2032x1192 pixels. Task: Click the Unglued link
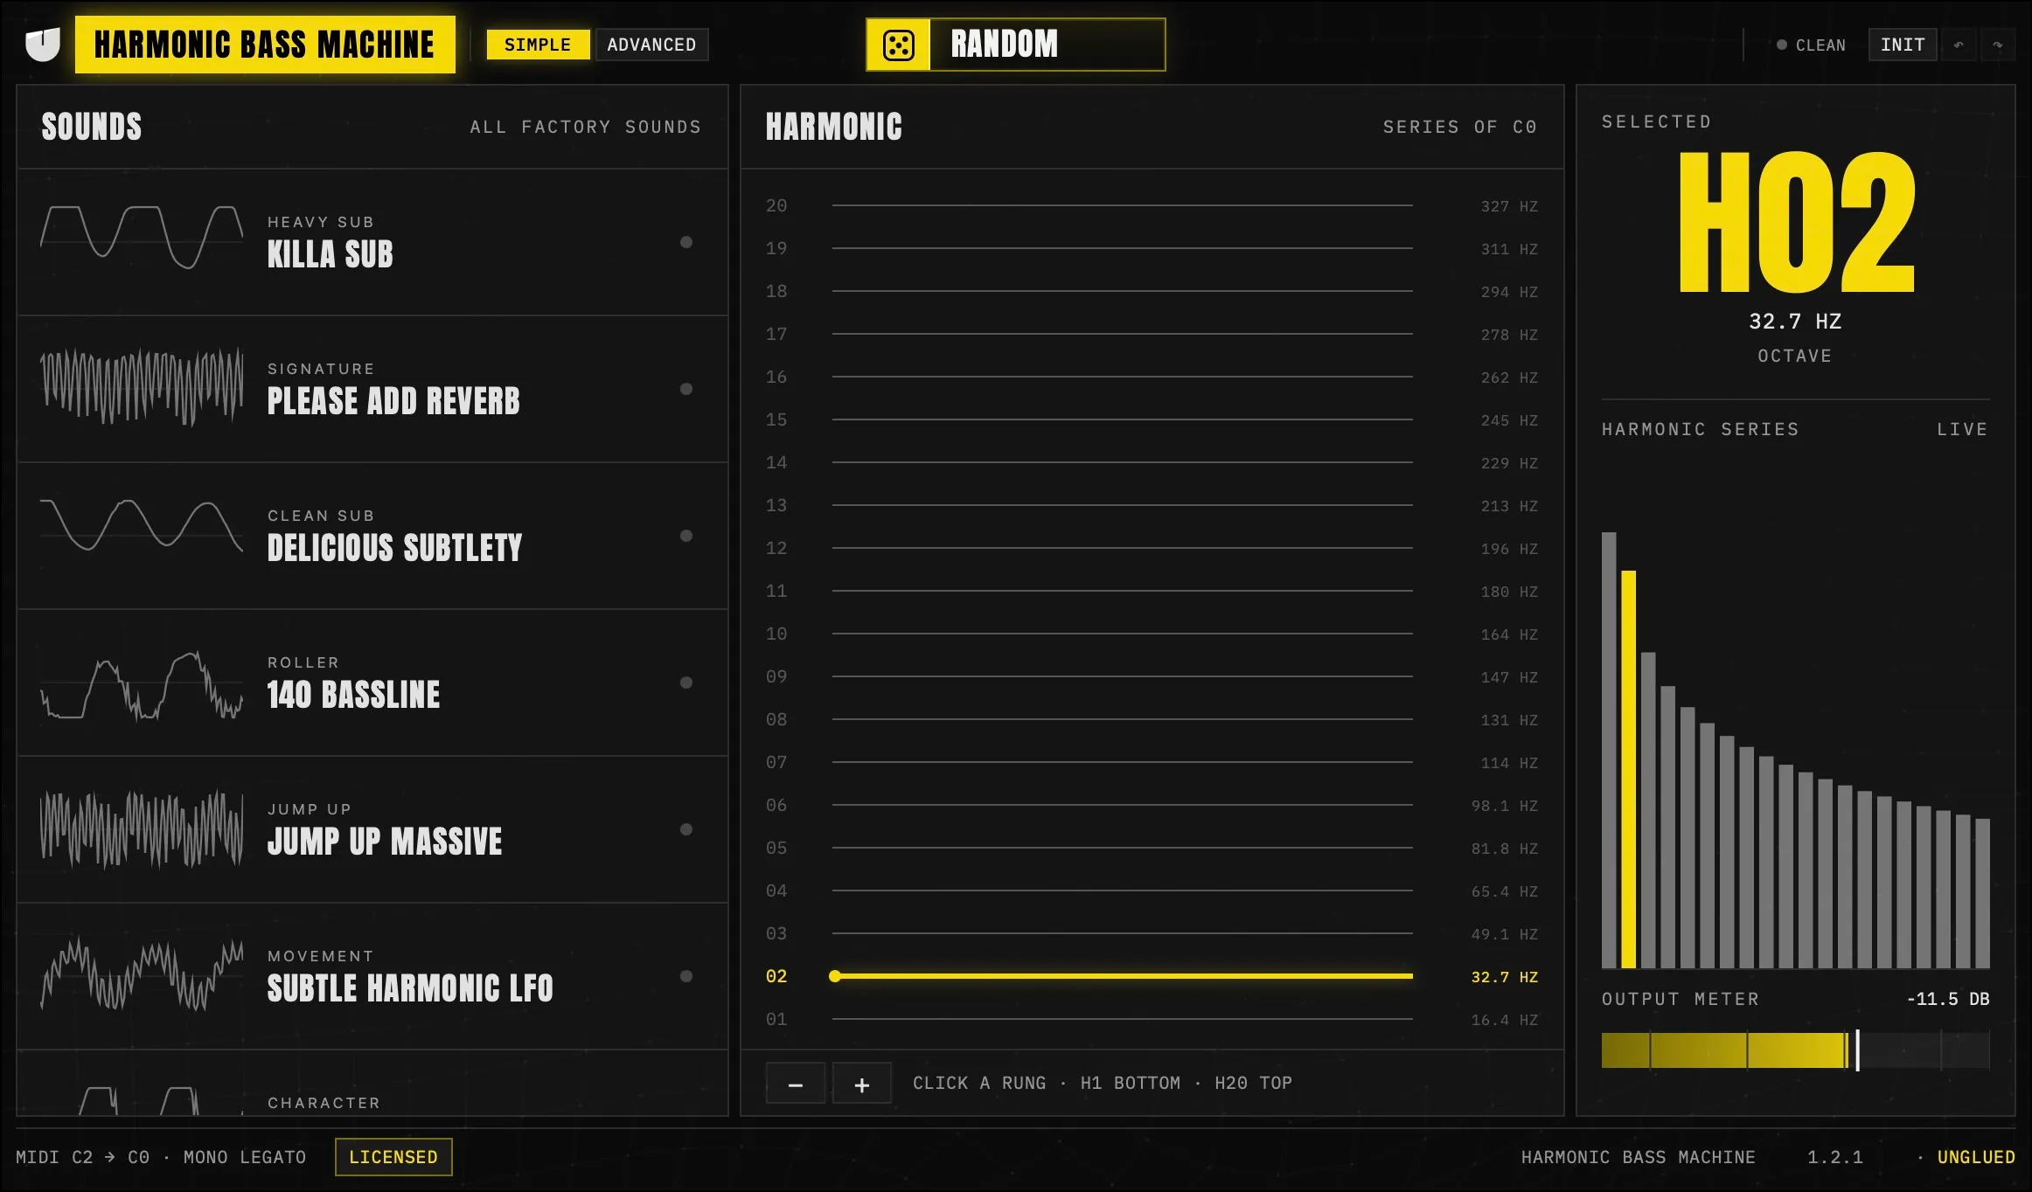point(1975,1157)
